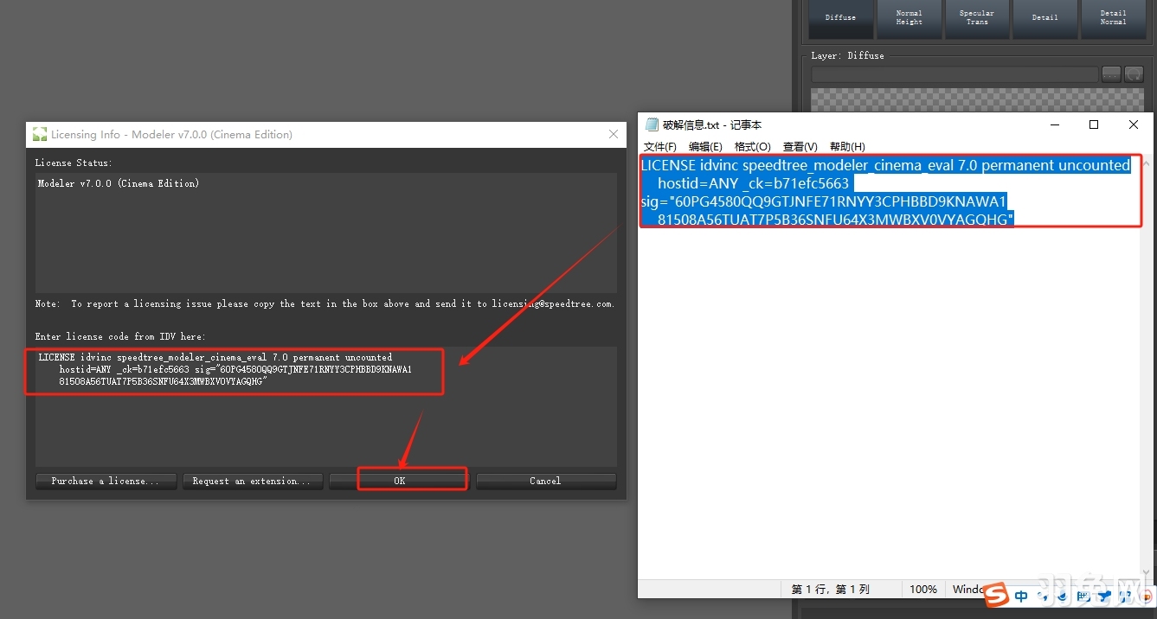Click the rightmost emoji icon on Sogou toolbar
The width and height of the screenshot is (1157, 619).
click(1146, 596)
